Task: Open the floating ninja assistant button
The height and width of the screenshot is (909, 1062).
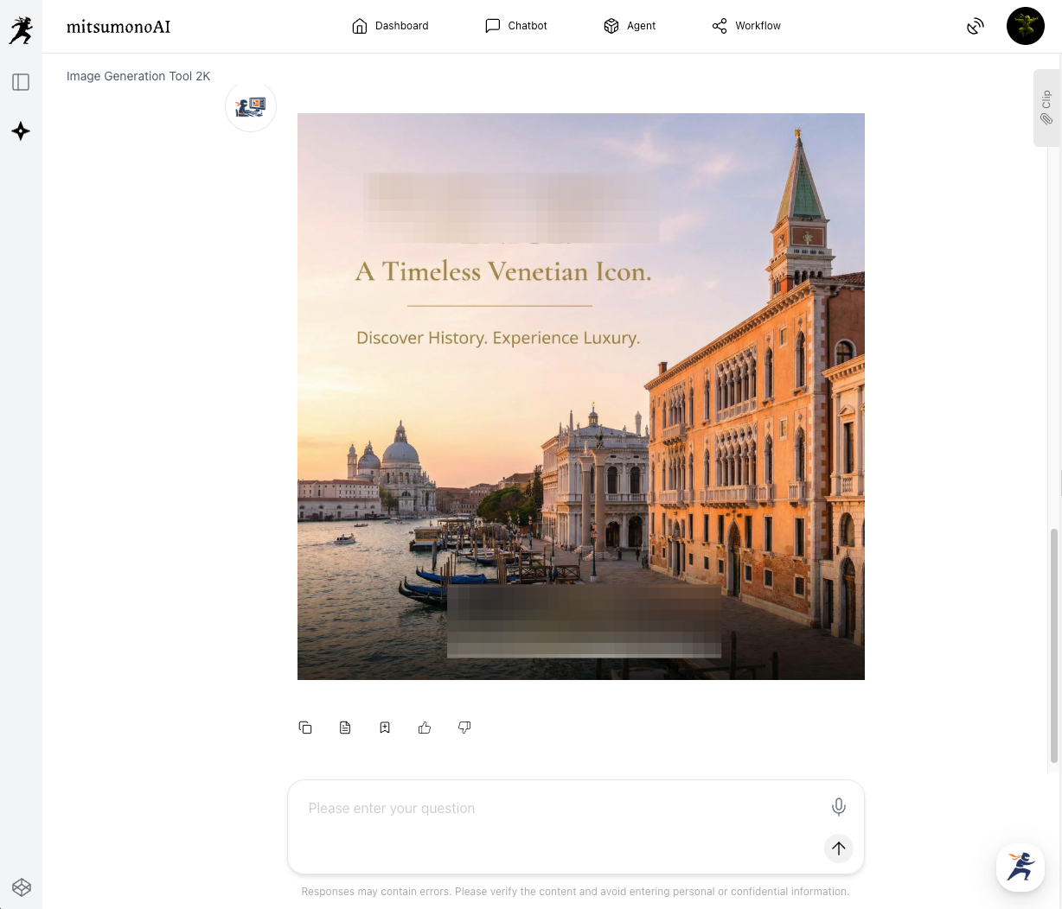Action: (x=1020, y=867)
